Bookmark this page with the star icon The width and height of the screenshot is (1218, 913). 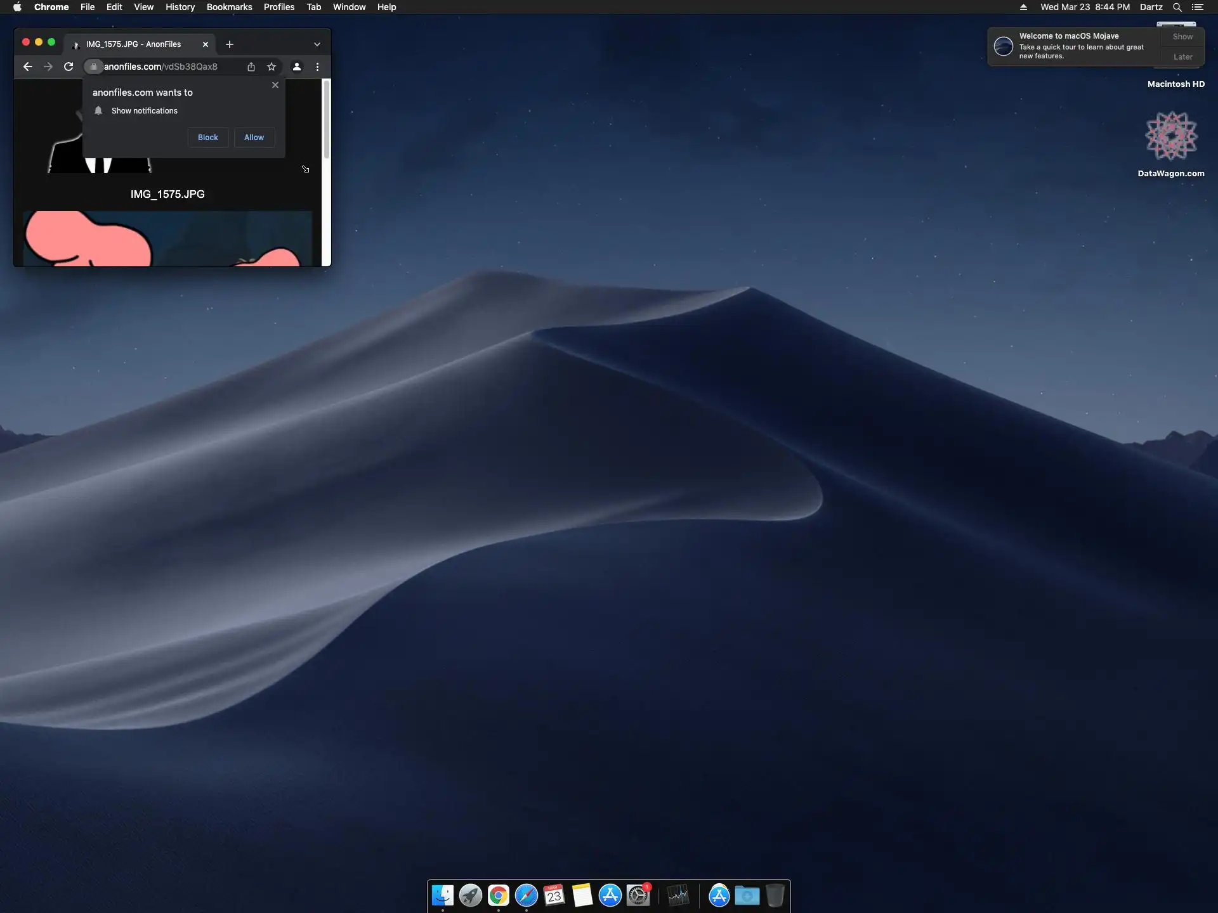pos(272,67)
